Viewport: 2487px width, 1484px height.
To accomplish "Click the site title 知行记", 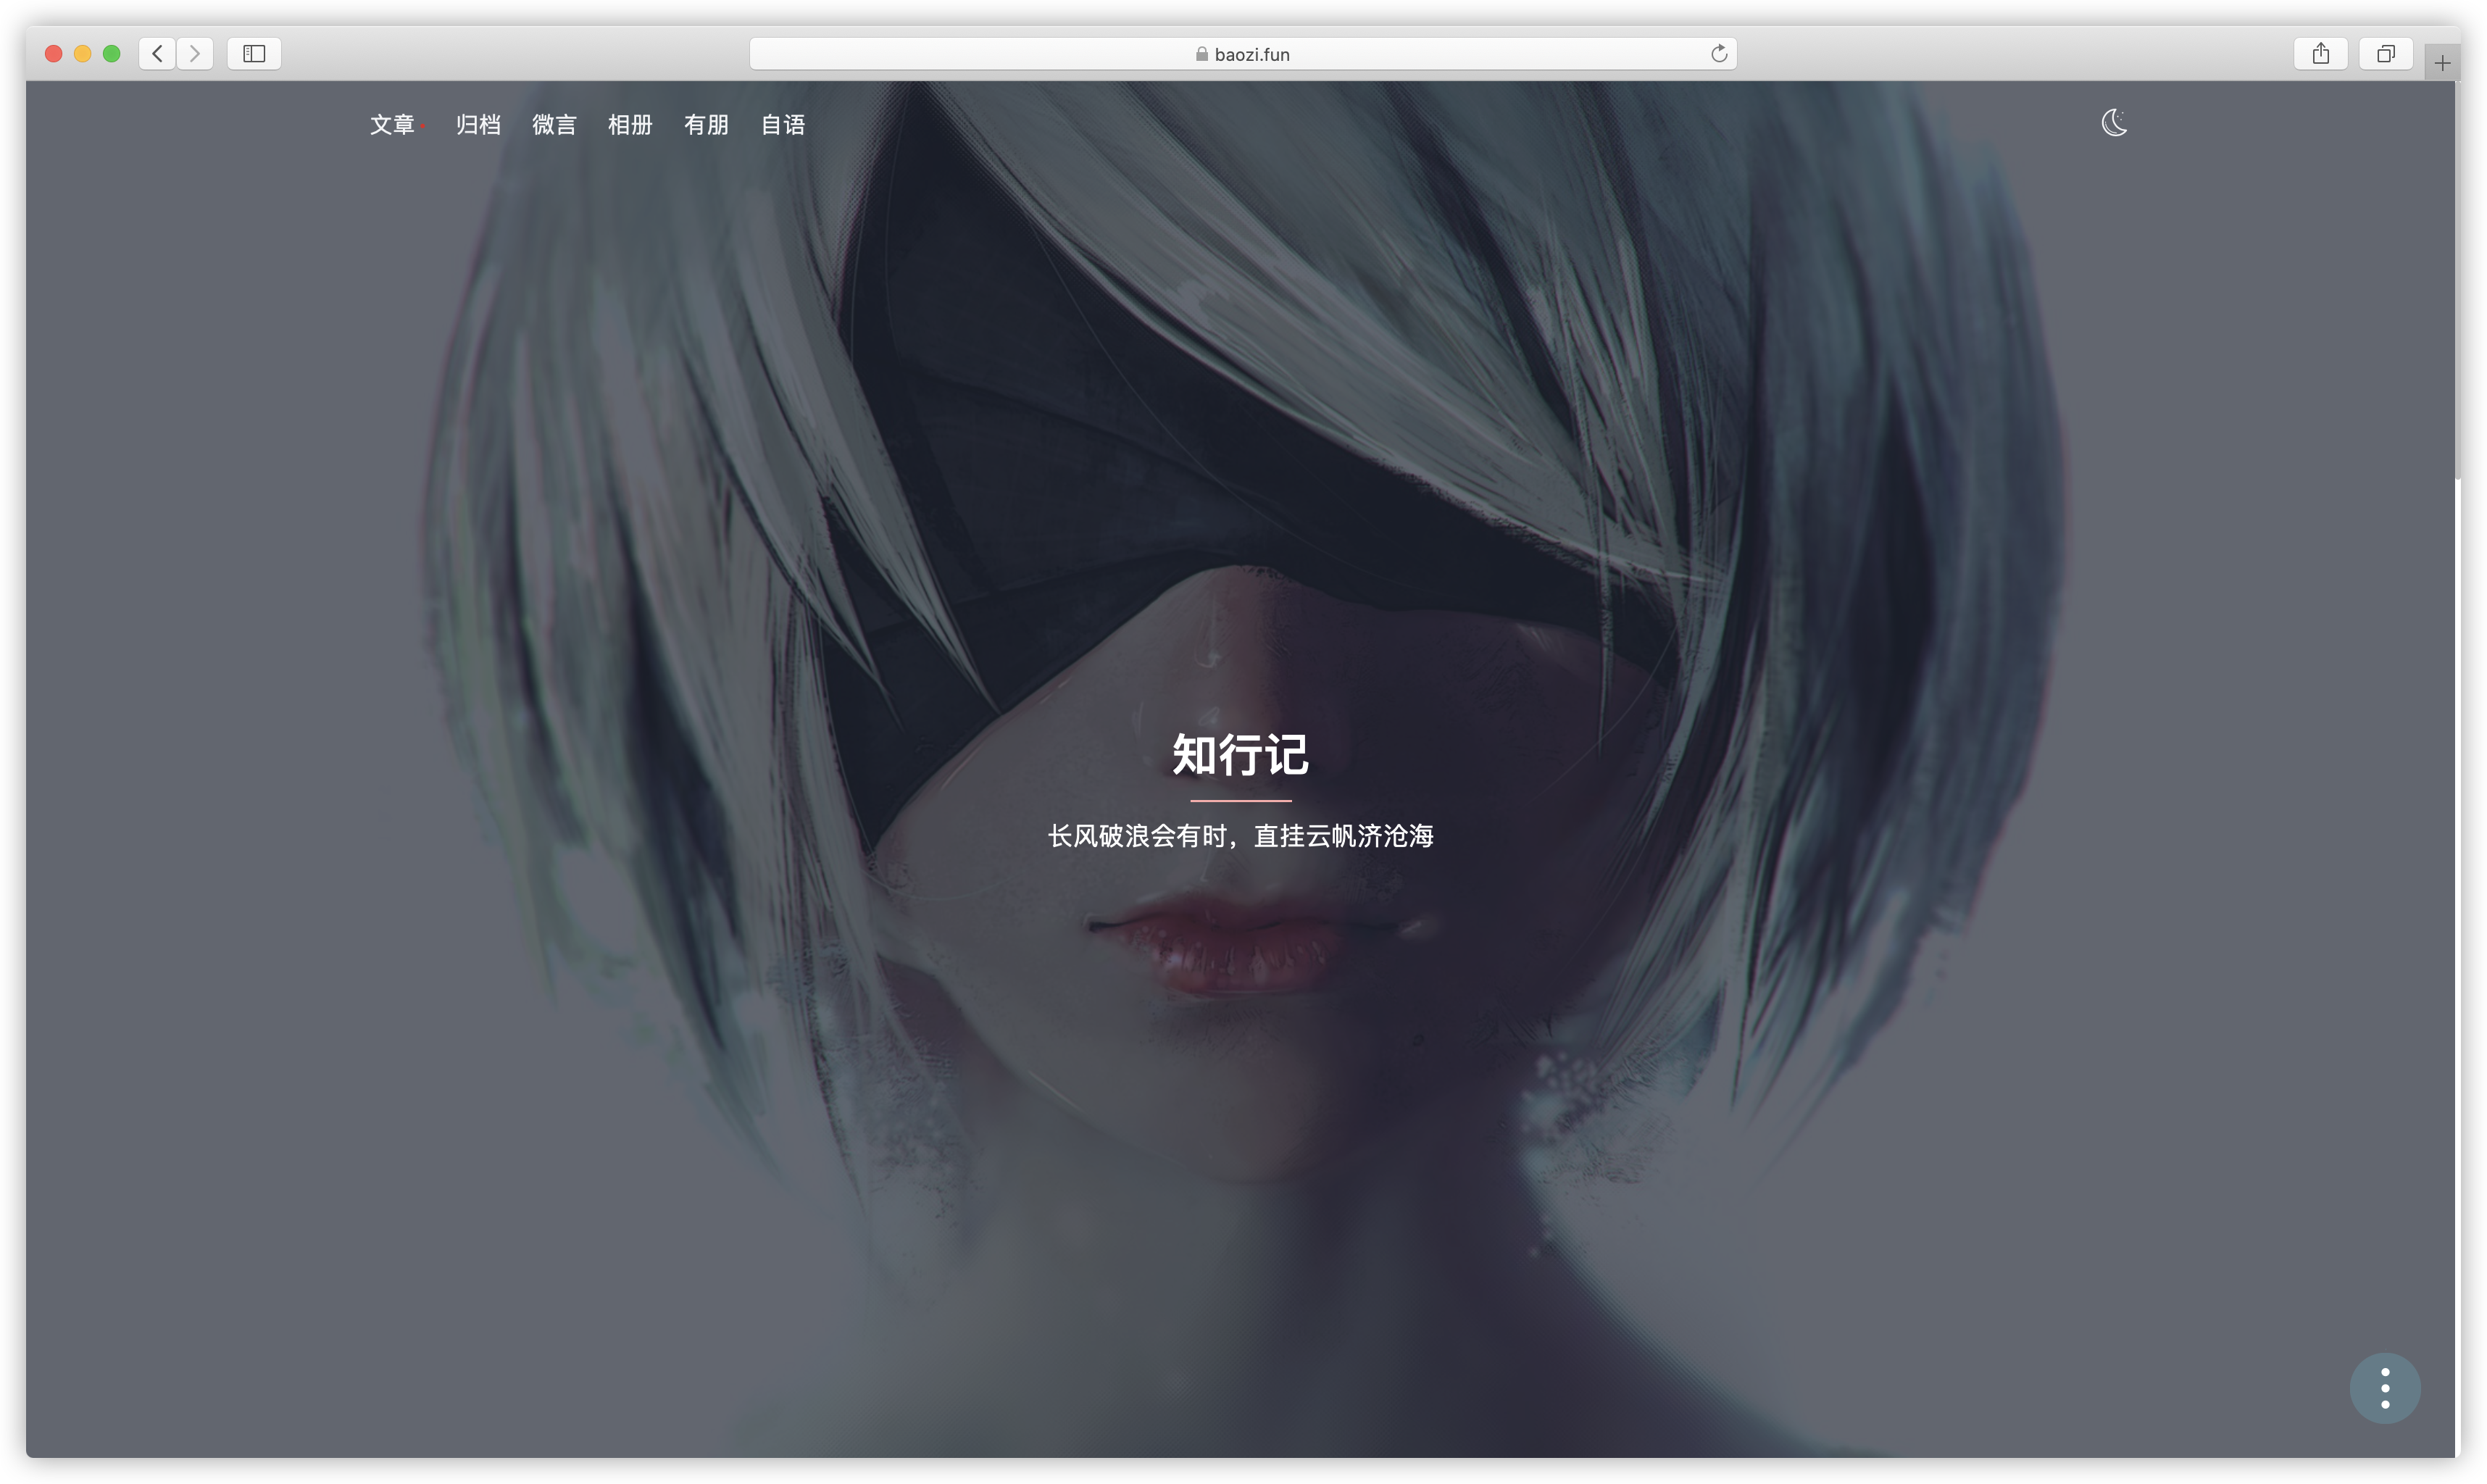I will tap(1240, 754).
